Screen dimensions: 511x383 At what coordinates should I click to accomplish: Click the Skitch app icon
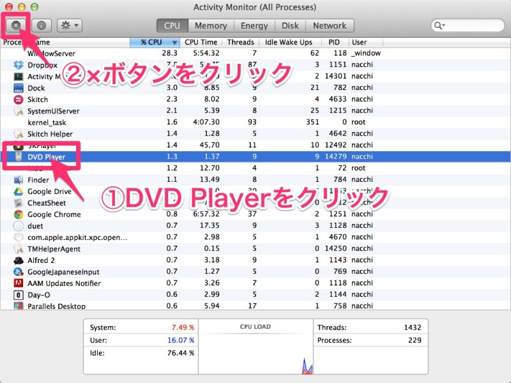[19, 100]
